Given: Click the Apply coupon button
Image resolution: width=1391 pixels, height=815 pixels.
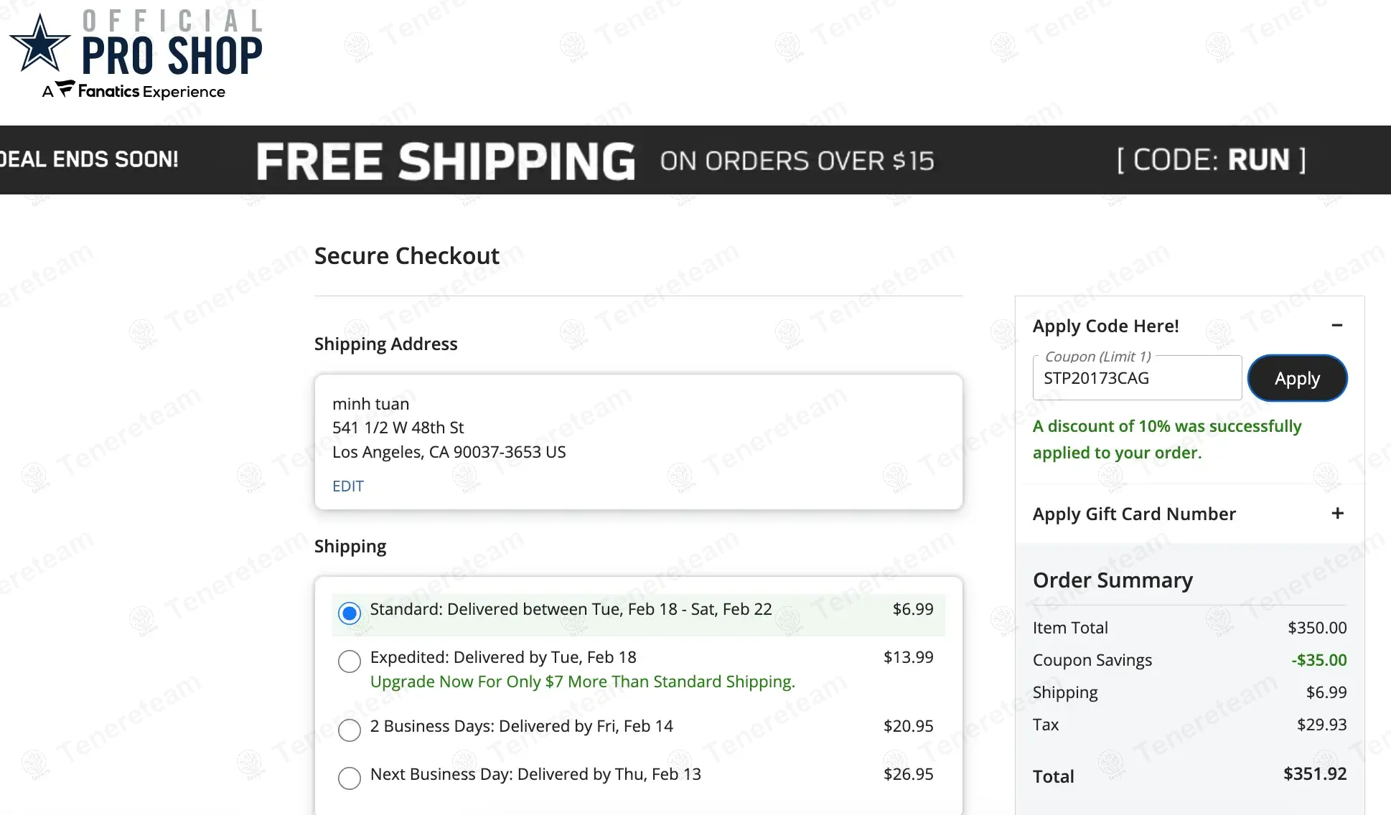Looking at the screenshot, I should pos(1297,378).
